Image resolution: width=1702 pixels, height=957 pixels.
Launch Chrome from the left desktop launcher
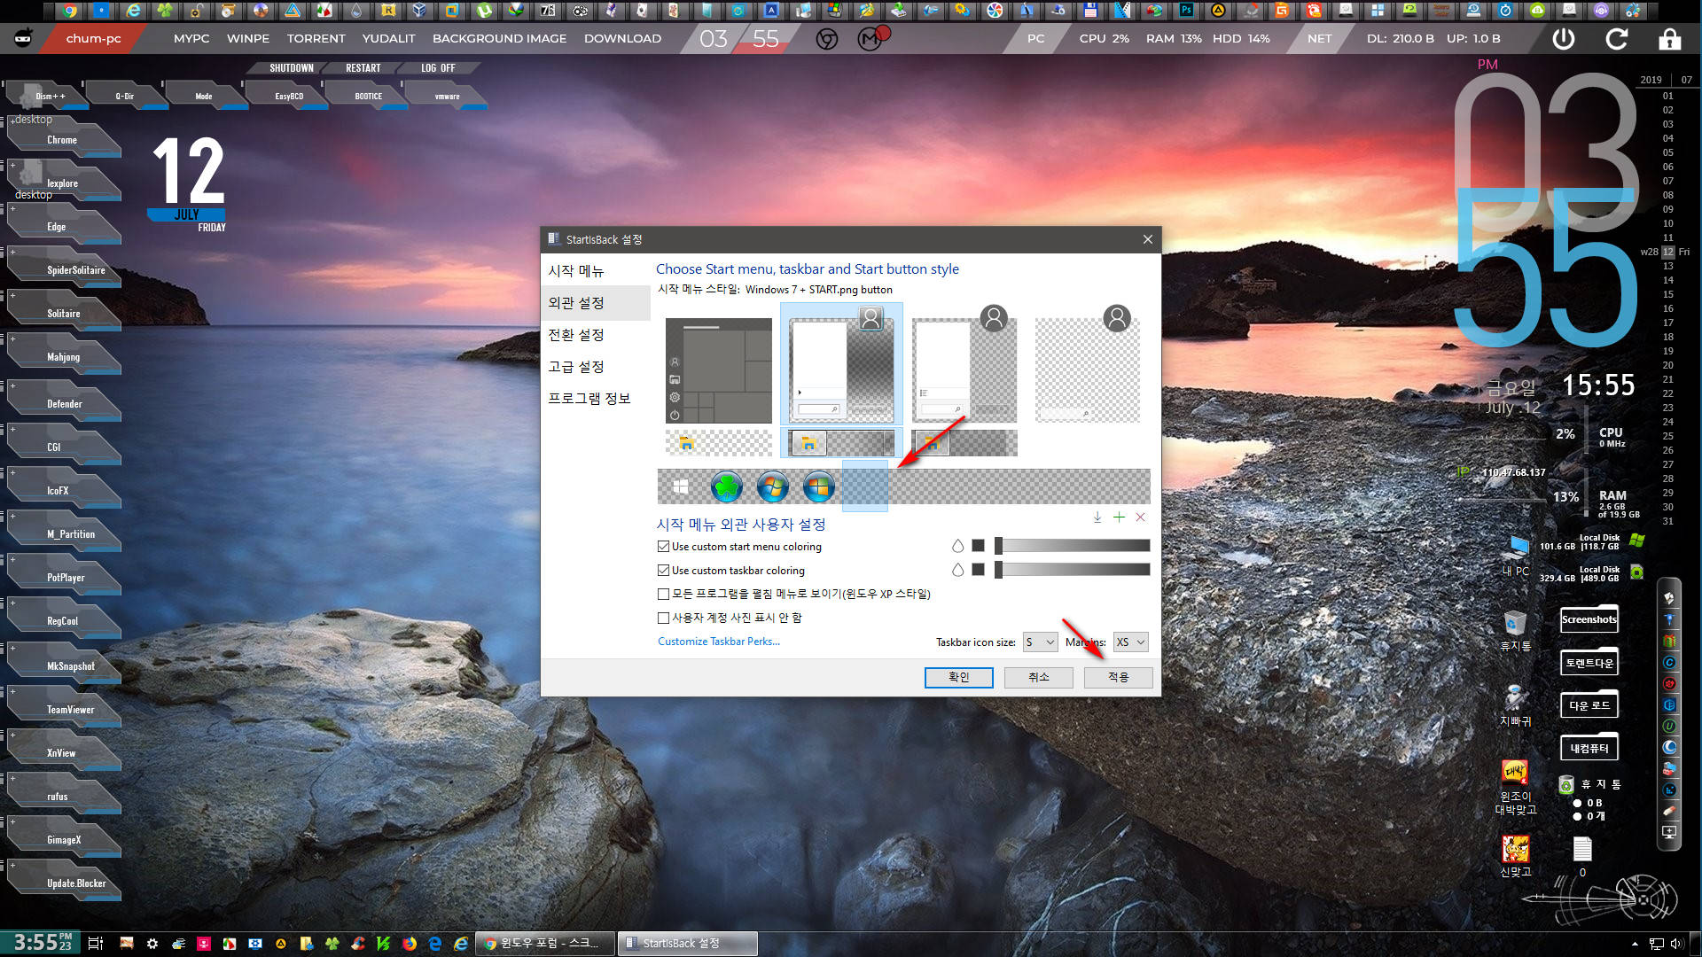coord(62,140)
